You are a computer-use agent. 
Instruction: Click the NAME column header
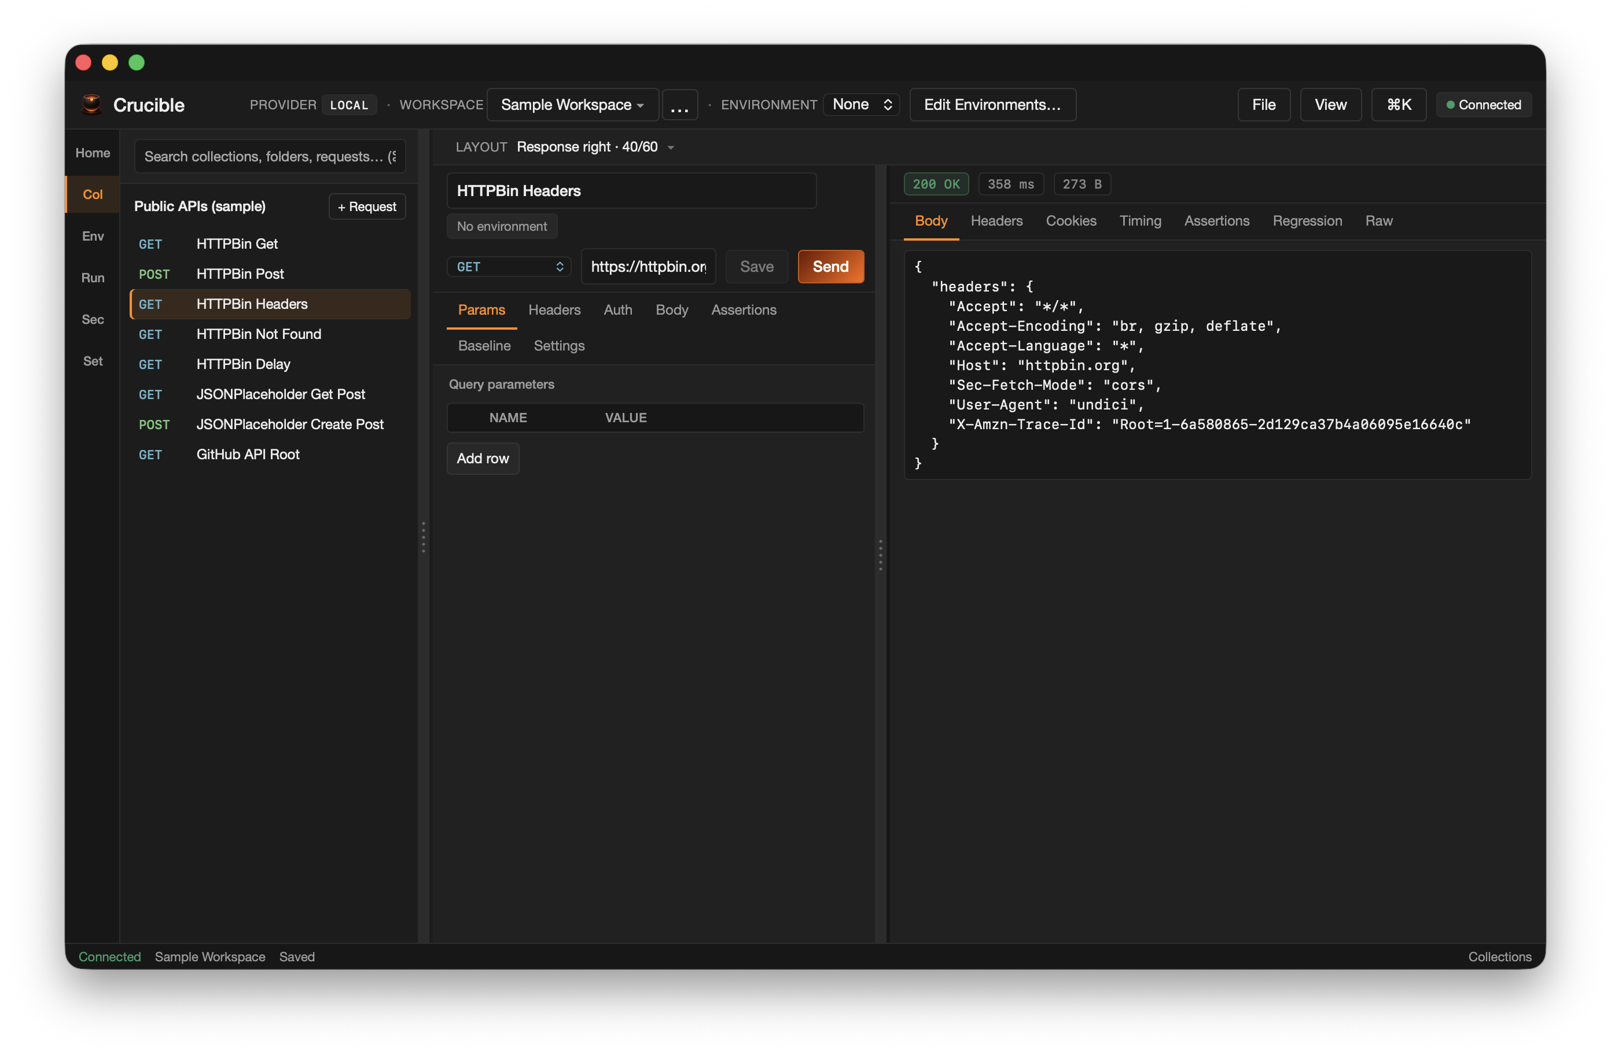507,418
